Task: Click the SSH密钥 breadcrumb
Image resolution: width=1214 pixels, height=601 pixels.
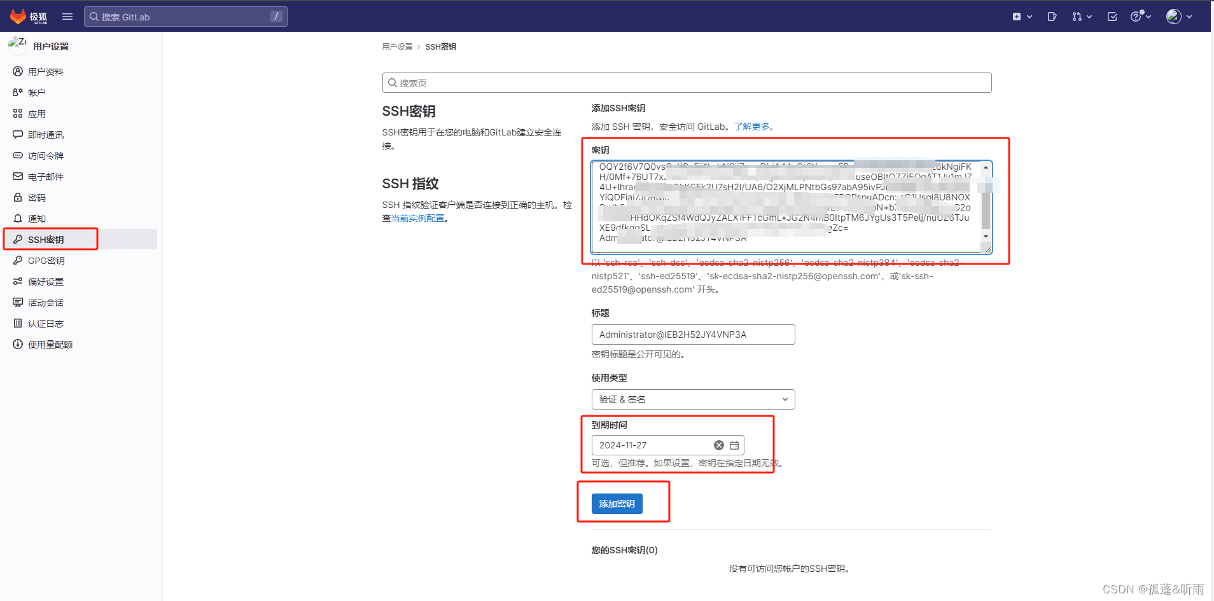Action: 440,47
